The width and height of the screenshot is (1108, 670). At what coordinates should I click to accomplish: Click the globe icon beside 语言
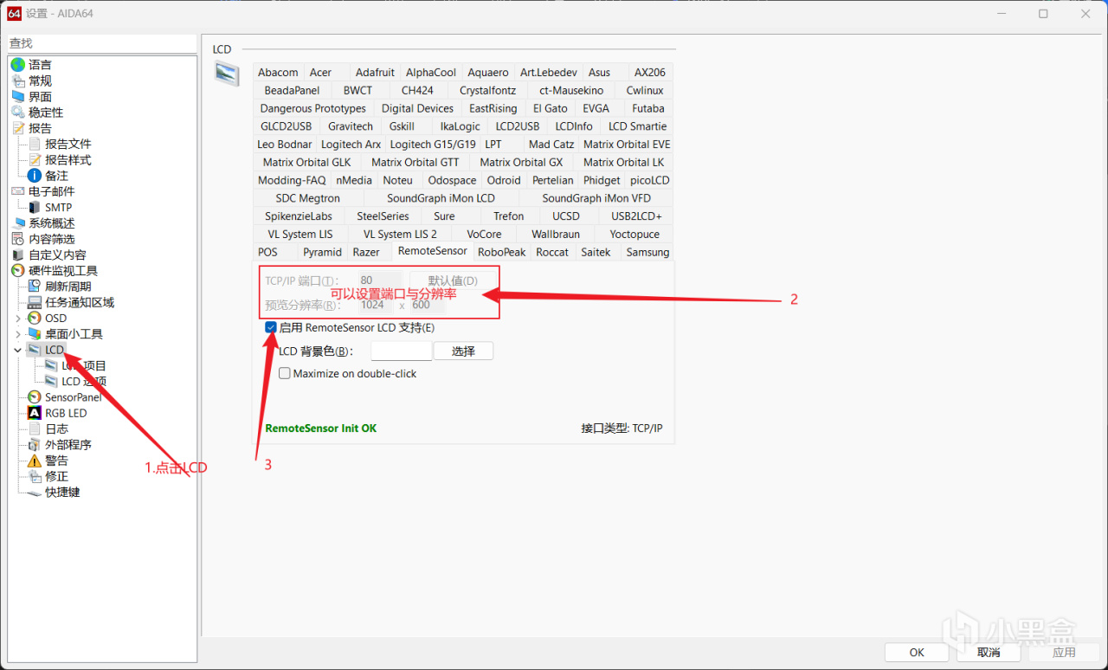pyautogui.click(x=18, y=65)
